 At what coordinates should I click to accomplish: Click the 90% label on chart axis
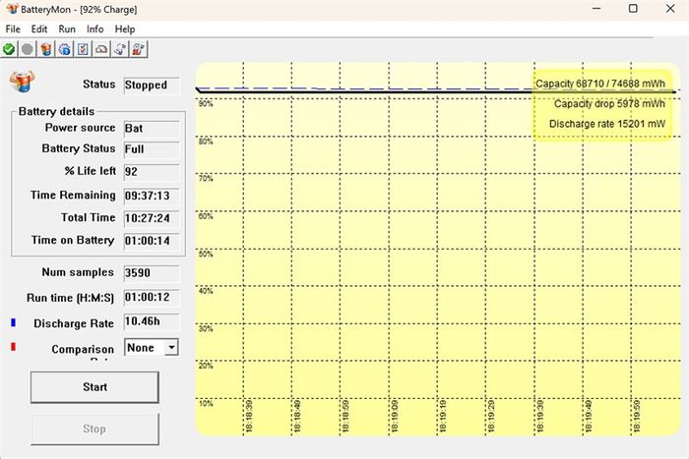[x=206, y=104]
